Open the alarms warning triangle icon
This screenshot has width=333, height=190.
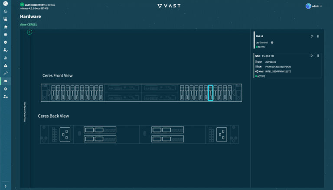pos(6,65)
